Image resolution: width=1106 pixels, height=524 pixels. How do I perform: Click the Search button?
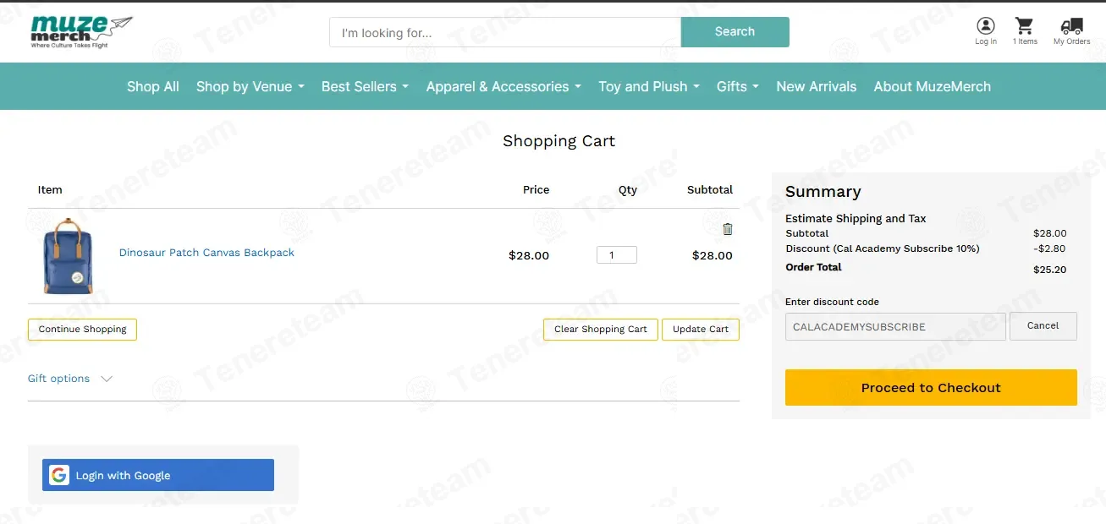(x=735, y=32)
